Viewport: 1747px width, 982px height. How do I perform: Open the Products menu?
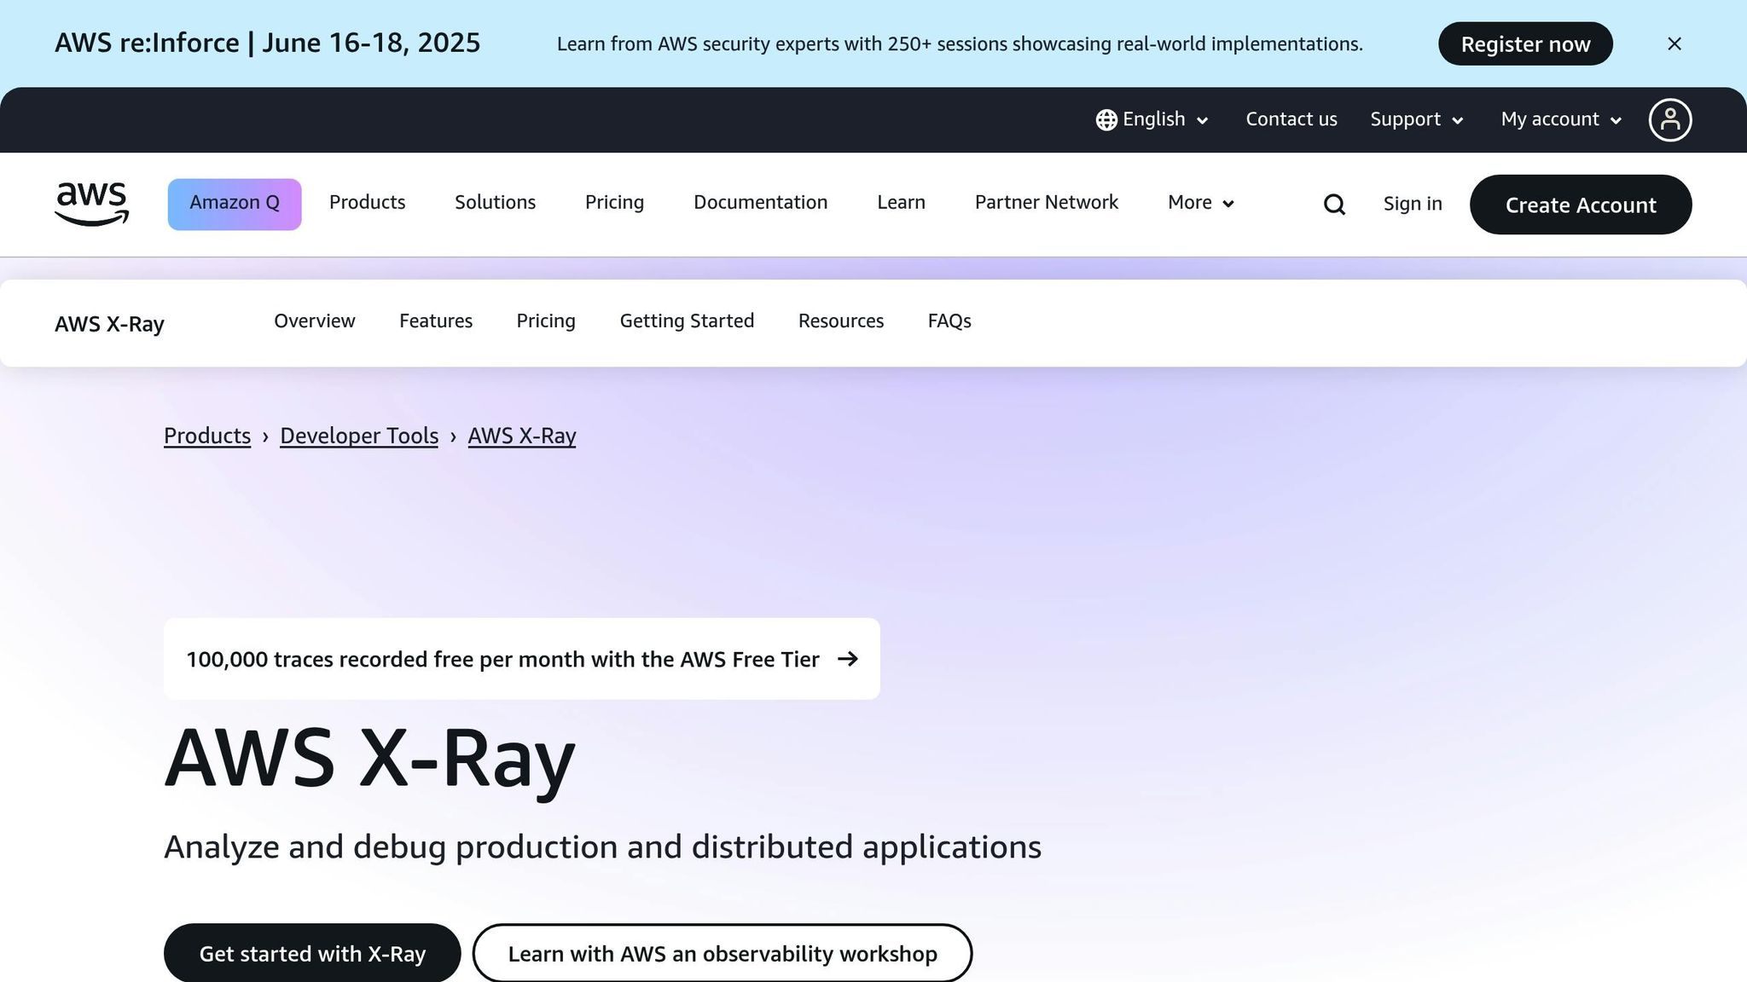coord(367,203)
